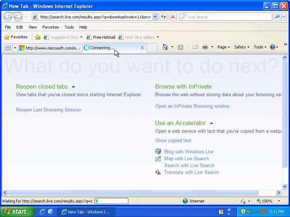Open the zoom level dropdown arrow
290x217 pixels.
click(x=279, y=201)
